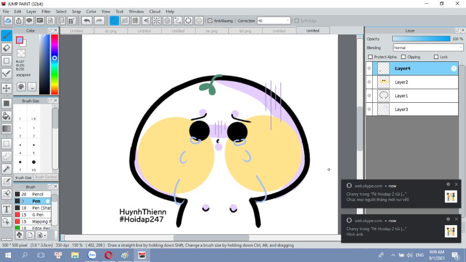466x262 pixels.
Task: Click the Redo arrow in the toolbar
Action: pos(99,20)
